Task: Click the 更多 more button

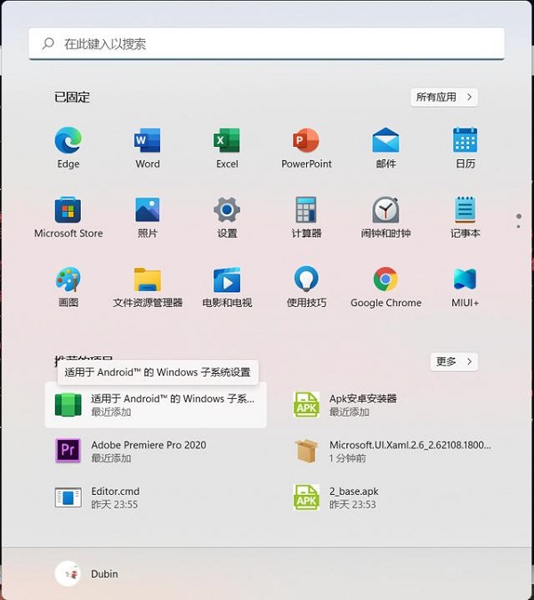Action: [454, 361]
